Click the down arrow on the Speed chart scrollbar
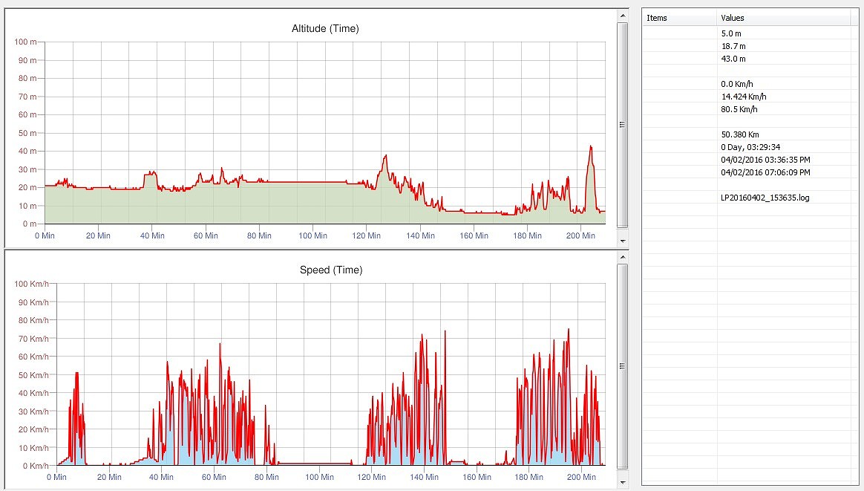 (622, 483)
